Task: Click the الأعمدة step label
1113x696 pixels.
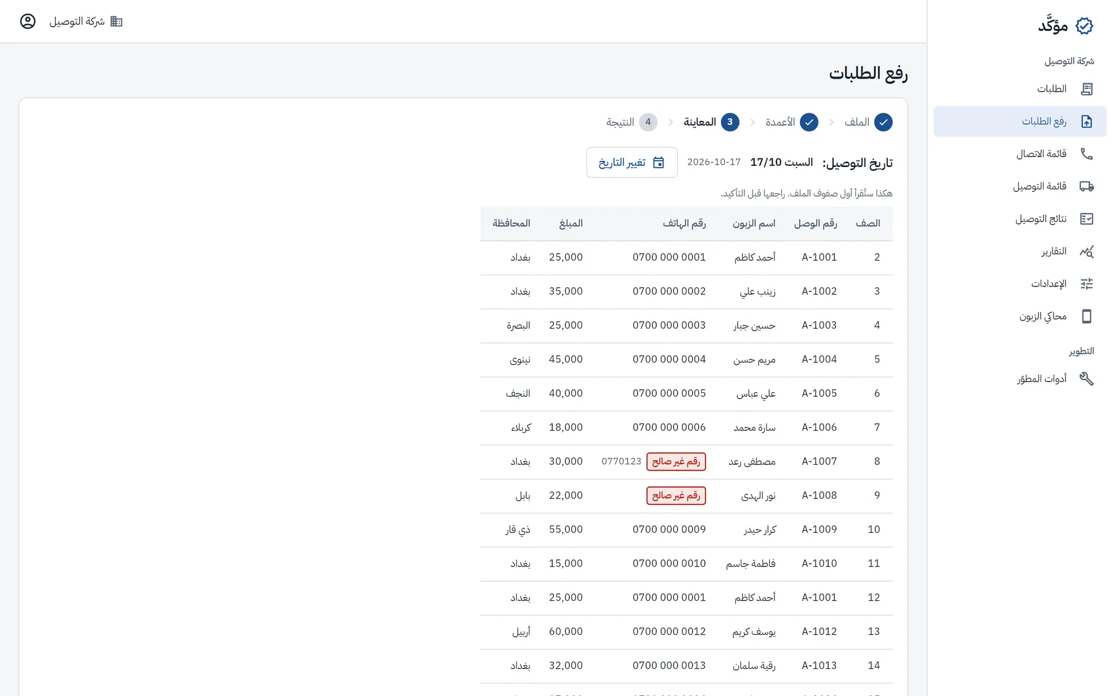Action: click(780, 122)
